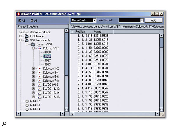Expand the EWCO 13/14 track

pyautogui.click(x=33, y=93)
